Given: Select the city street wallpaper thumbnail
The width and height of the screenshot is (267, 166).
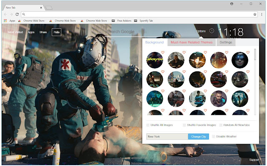Looking at the screenshot, I should click(x=176, y=79).
